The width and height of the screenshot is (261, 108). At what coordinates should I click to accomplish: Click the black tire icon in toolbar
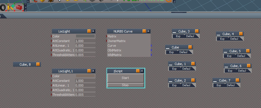coord(3,8)
